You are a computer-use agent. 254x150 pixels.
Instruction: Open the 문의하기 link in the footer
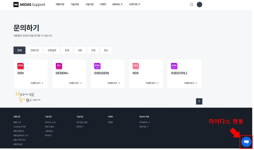[80, 127]
